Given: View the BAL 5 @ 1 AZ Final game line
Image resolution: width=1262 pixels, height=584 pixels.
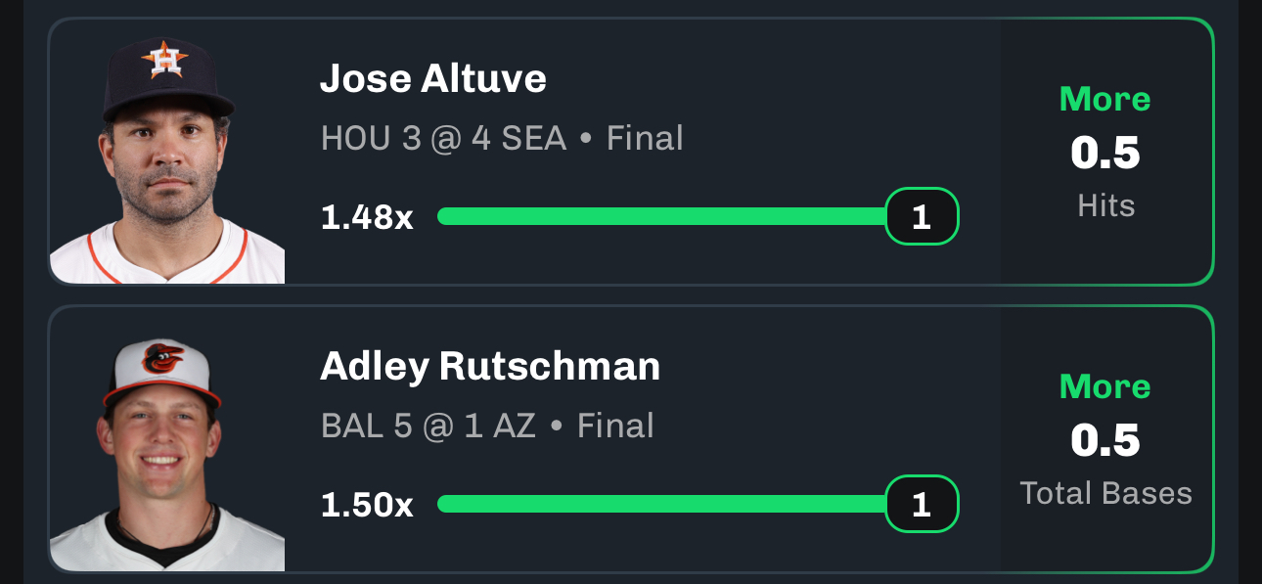Looking at the screenshot, I should click(x=487, y=426).
